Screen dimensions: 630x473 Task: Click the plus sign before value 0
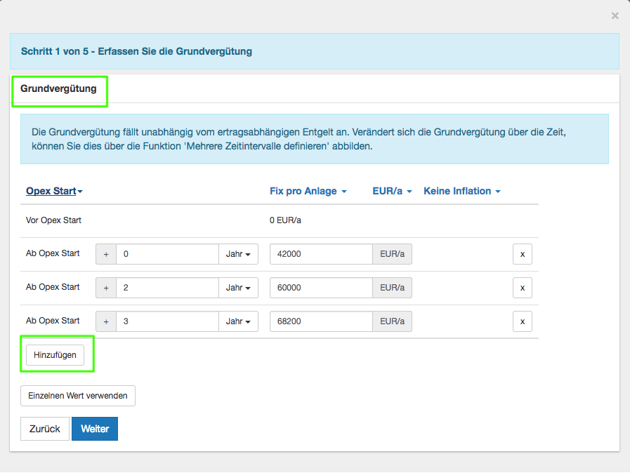(x=106, y=254)
